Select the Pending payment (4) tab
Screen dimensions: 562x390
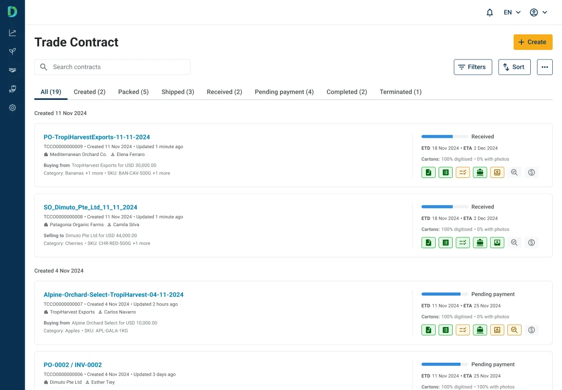[284, 92]
